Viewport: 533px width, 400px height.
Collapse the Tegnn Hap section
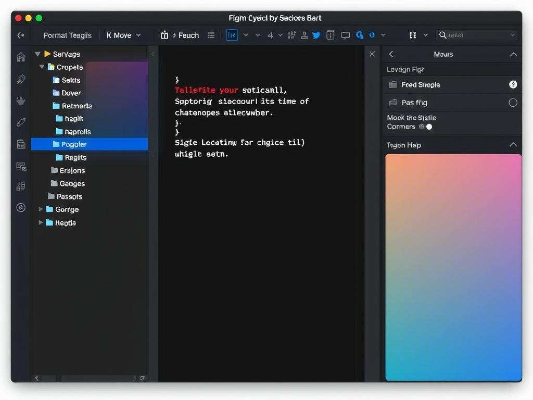(513, 145)
